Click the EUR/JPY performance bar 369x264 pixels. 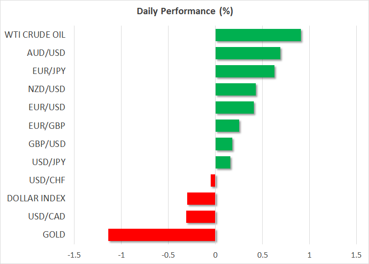point(245,72)
